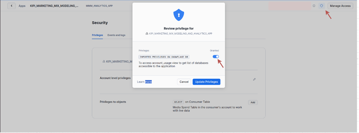Click the Manage Access button
Viewport: 359px width, 133px height.
click(340, 6)
